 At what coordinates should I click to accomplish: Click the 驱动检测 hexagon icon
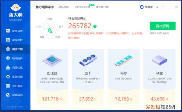tap(8, 77)
